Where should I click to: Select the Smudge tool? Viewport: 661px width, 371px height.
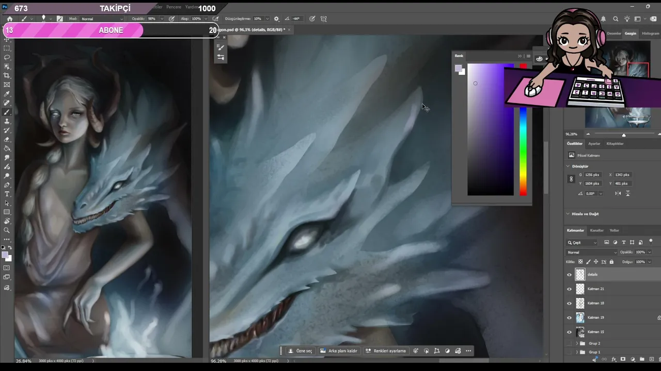click(x=7, y=158)
